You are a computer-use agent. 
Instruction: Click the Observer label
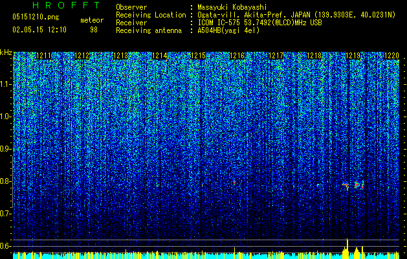coord(131,7)
